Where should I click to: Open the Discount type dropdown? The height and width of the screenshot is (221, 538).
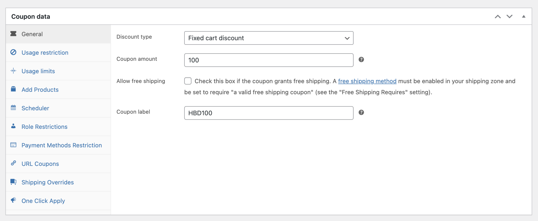coord(268,38)
